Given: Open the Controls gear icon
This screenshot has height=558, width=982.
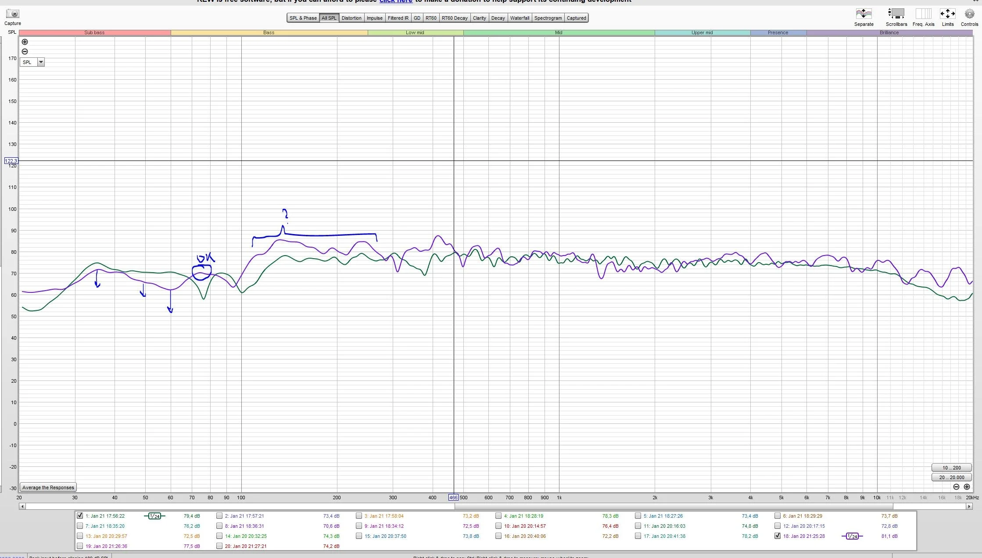Looking at the screenshot, I should (969, 14).
